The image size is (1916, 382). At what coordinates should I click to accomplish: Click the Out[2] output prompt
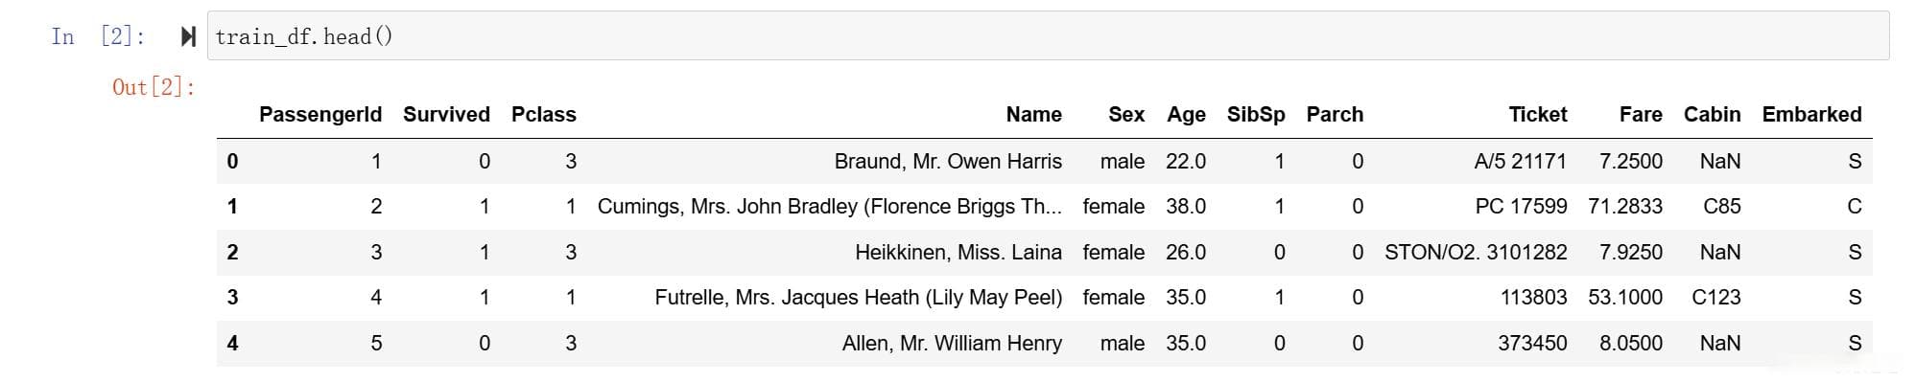154,87
